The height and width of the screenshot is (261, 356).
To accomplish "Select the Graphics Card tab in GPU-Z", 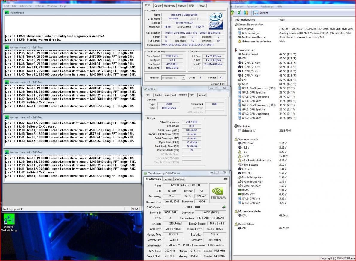I will point(153,179).
